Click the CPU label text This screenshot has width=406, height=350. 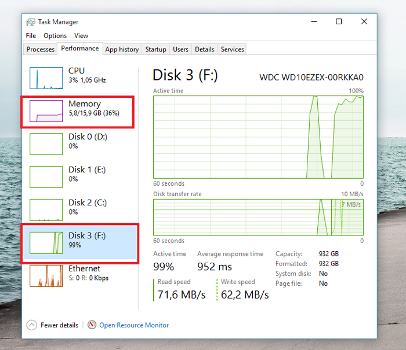tap(77, 71)
